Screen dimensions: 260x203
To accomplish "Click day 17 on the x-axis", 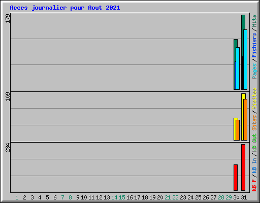I will (x=137, y=197).
